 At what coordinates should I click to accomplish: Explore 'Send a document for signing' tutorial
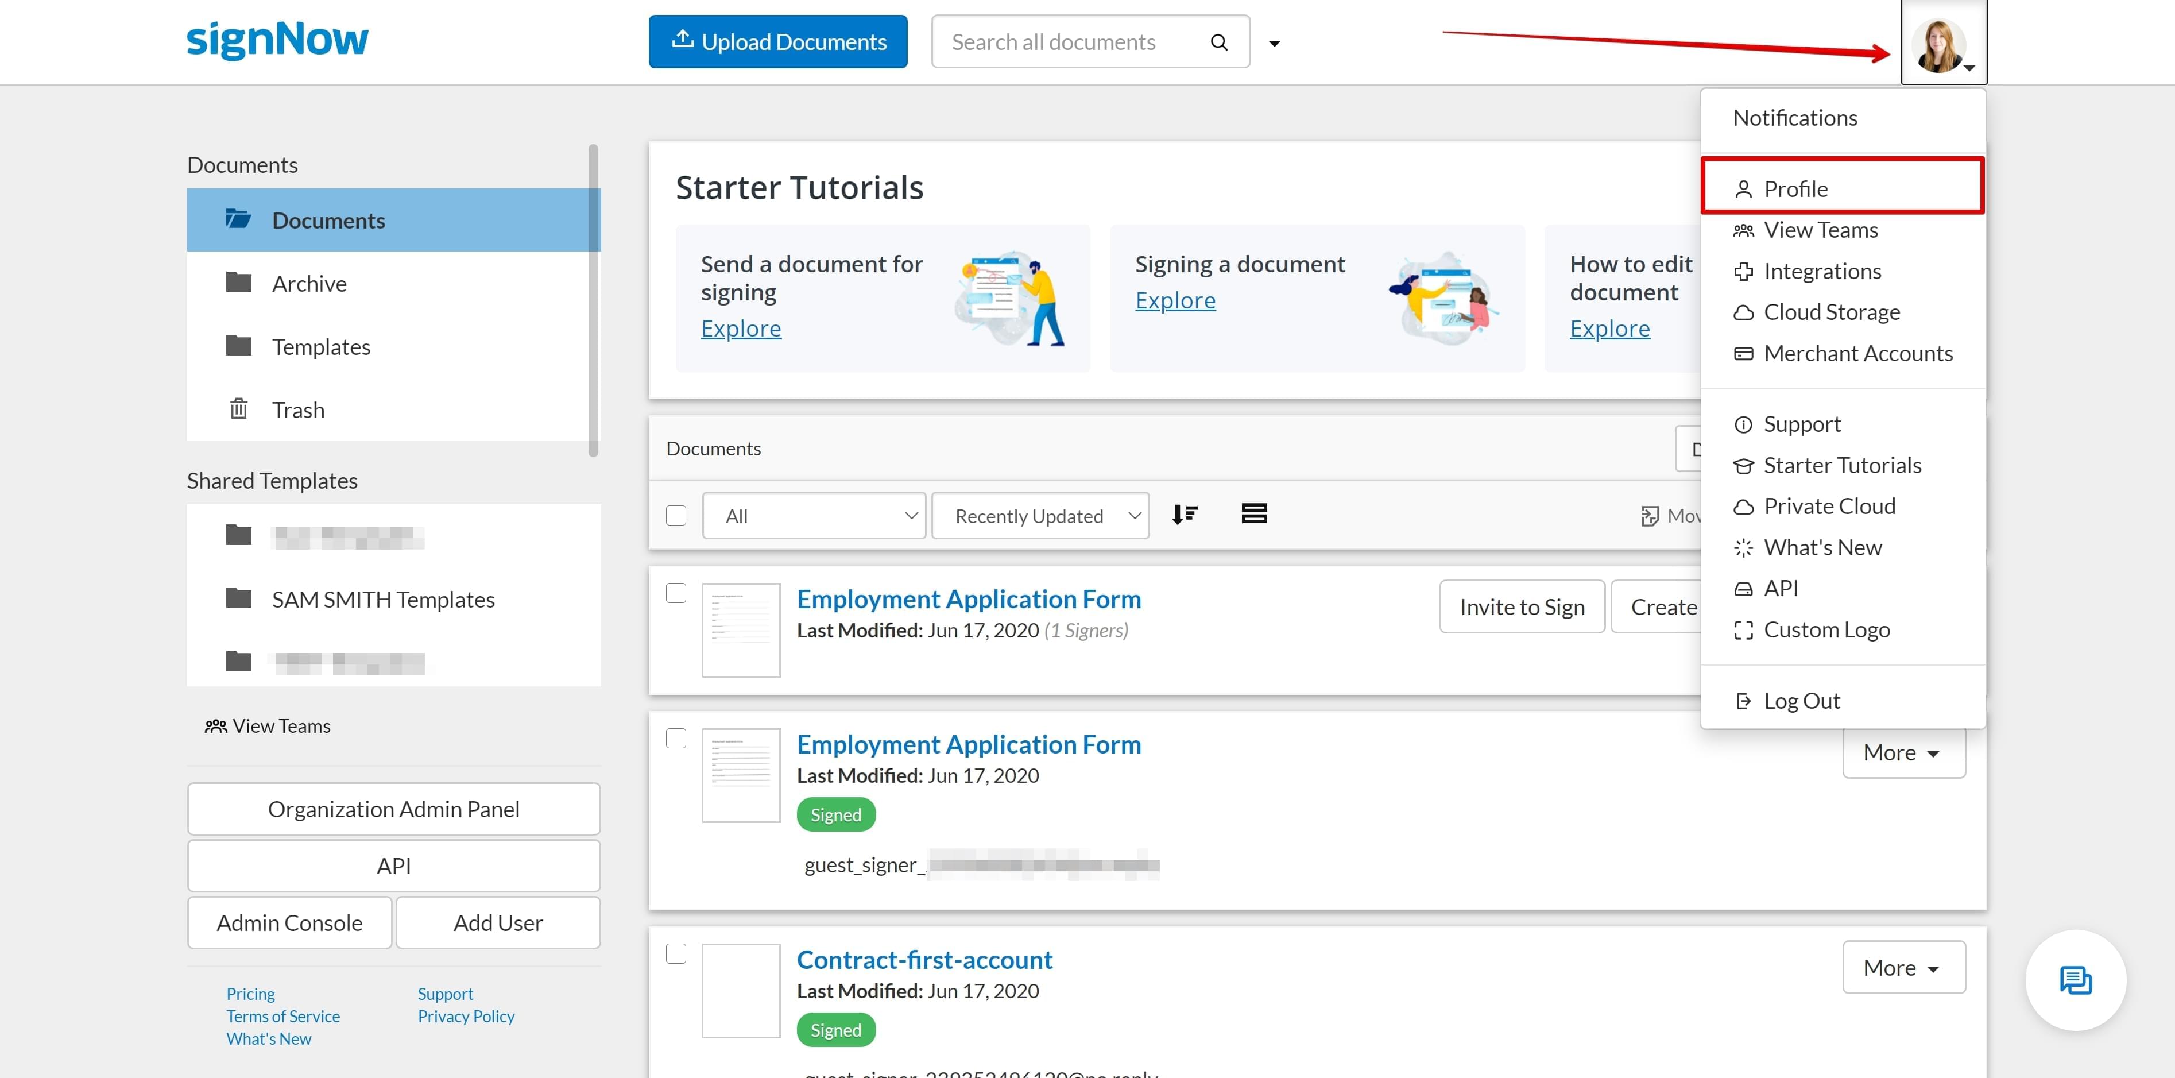[741, 329]
